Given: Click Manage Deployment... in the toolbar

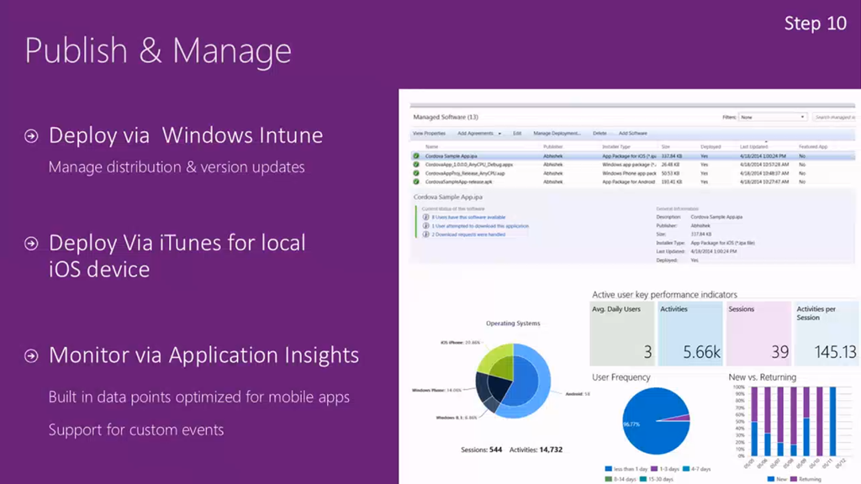Looking at the screenshot, I should (x=557, y=134).
